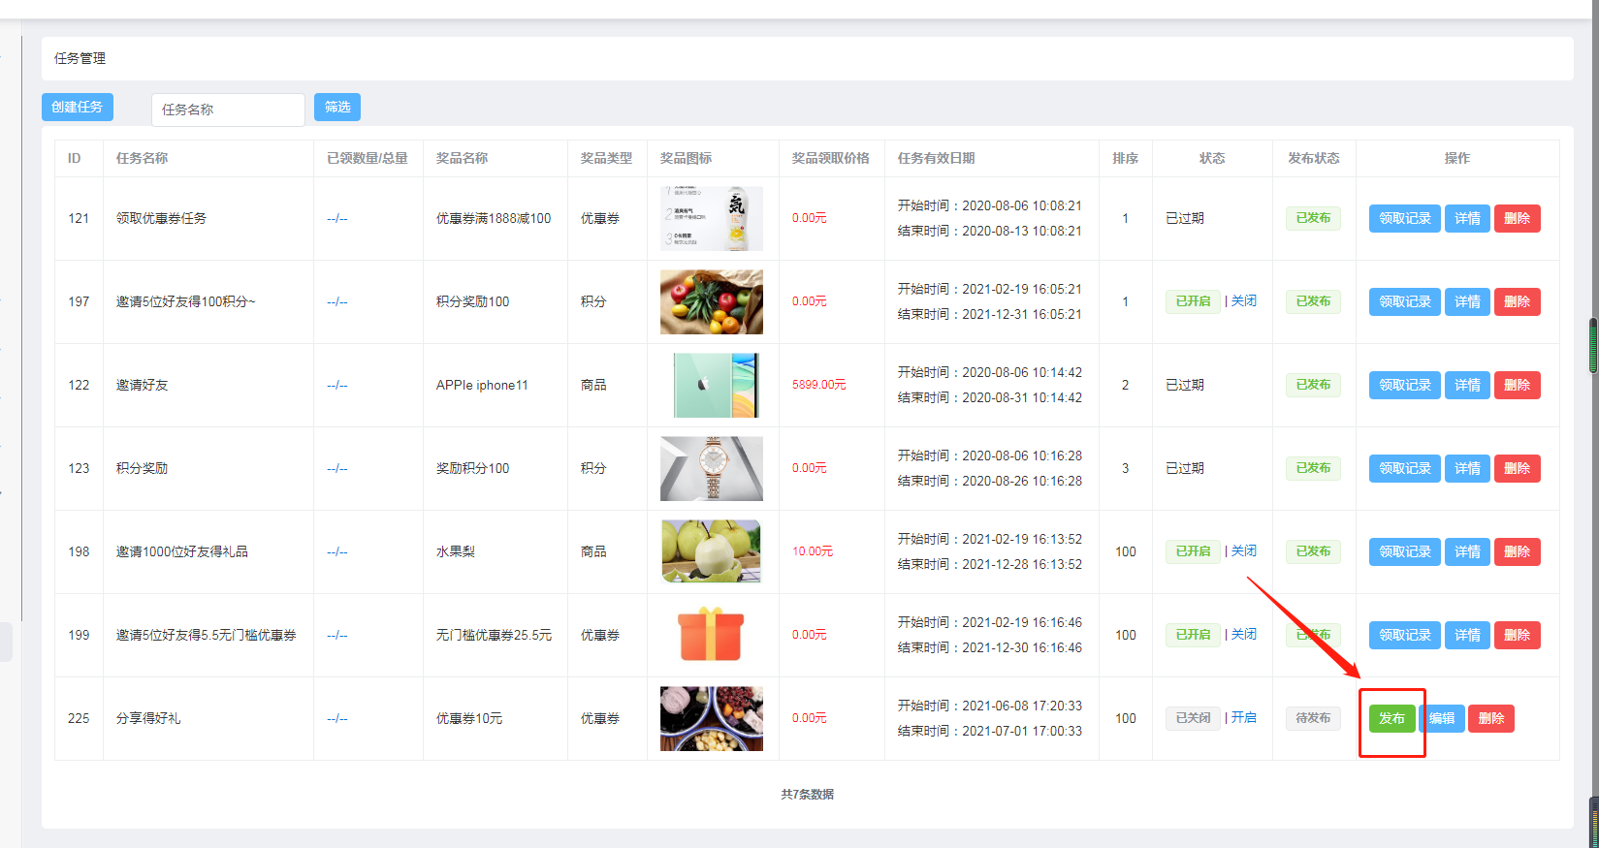Click the 发布状态 column header
This screenshot has height=848, width=1599.
point(1313,158)
